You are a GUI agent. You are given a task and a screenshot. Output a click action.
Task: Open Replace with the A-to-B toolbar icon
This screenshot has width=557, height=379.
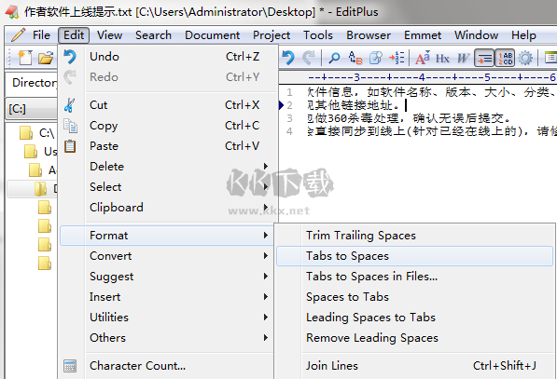click(355, 58)
